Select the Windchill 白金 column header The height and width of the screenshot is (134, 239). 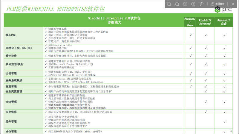click(x=223, y=22)
